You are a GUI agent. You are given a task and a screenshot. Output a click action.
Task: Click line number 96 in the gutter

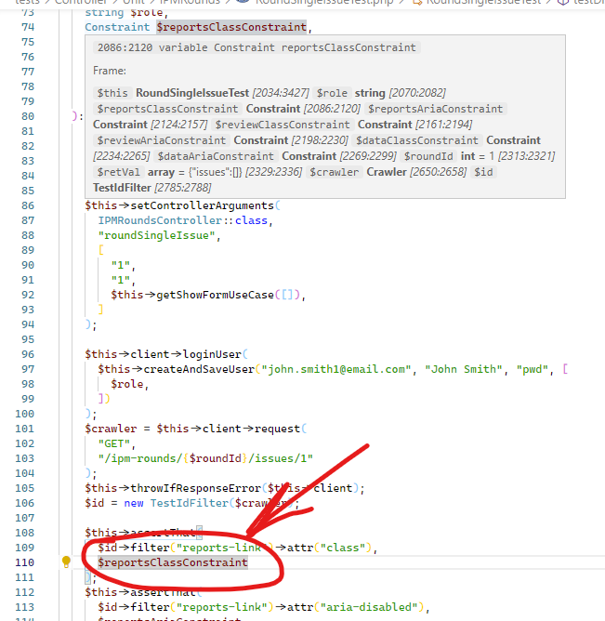point(28,354)
